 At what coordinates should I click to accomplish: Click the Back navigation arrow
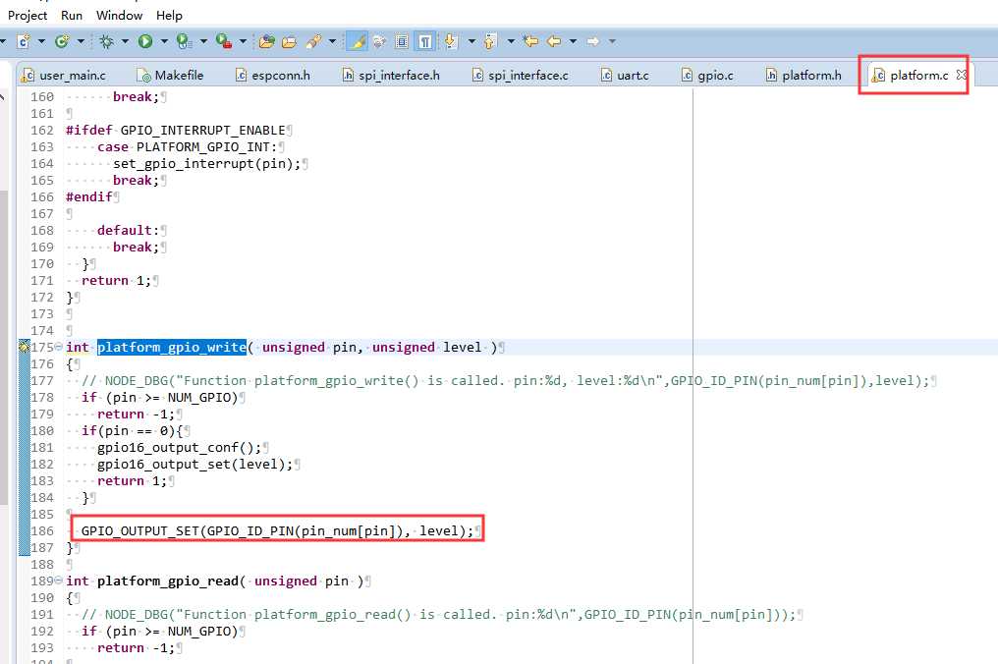[554, 41]
